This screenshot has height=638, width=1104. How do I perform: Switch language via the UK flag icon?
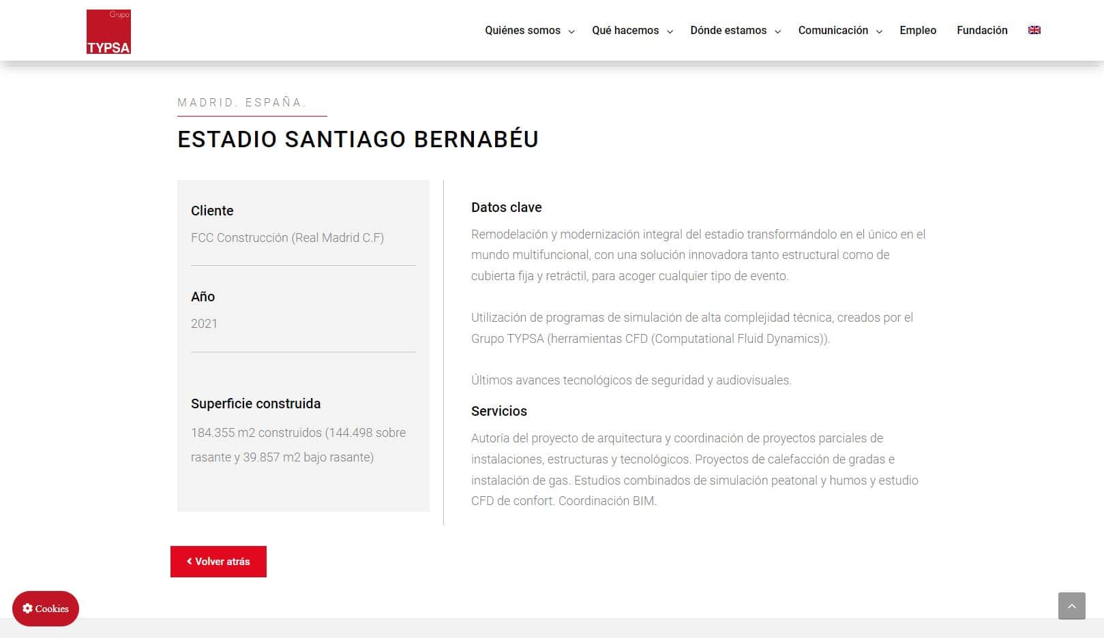1034,30
